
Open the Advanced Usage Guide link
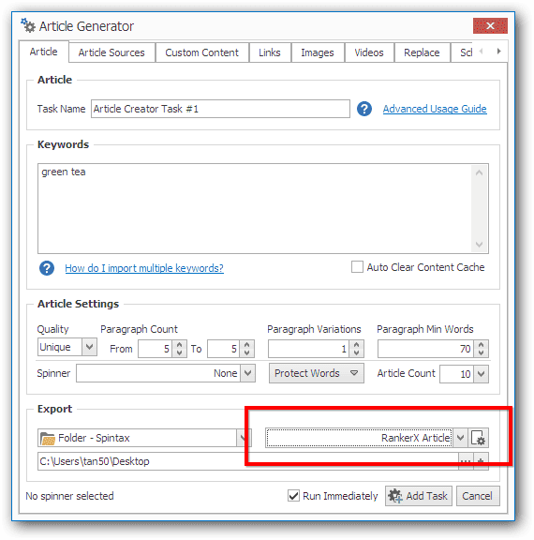coord(435,109)
